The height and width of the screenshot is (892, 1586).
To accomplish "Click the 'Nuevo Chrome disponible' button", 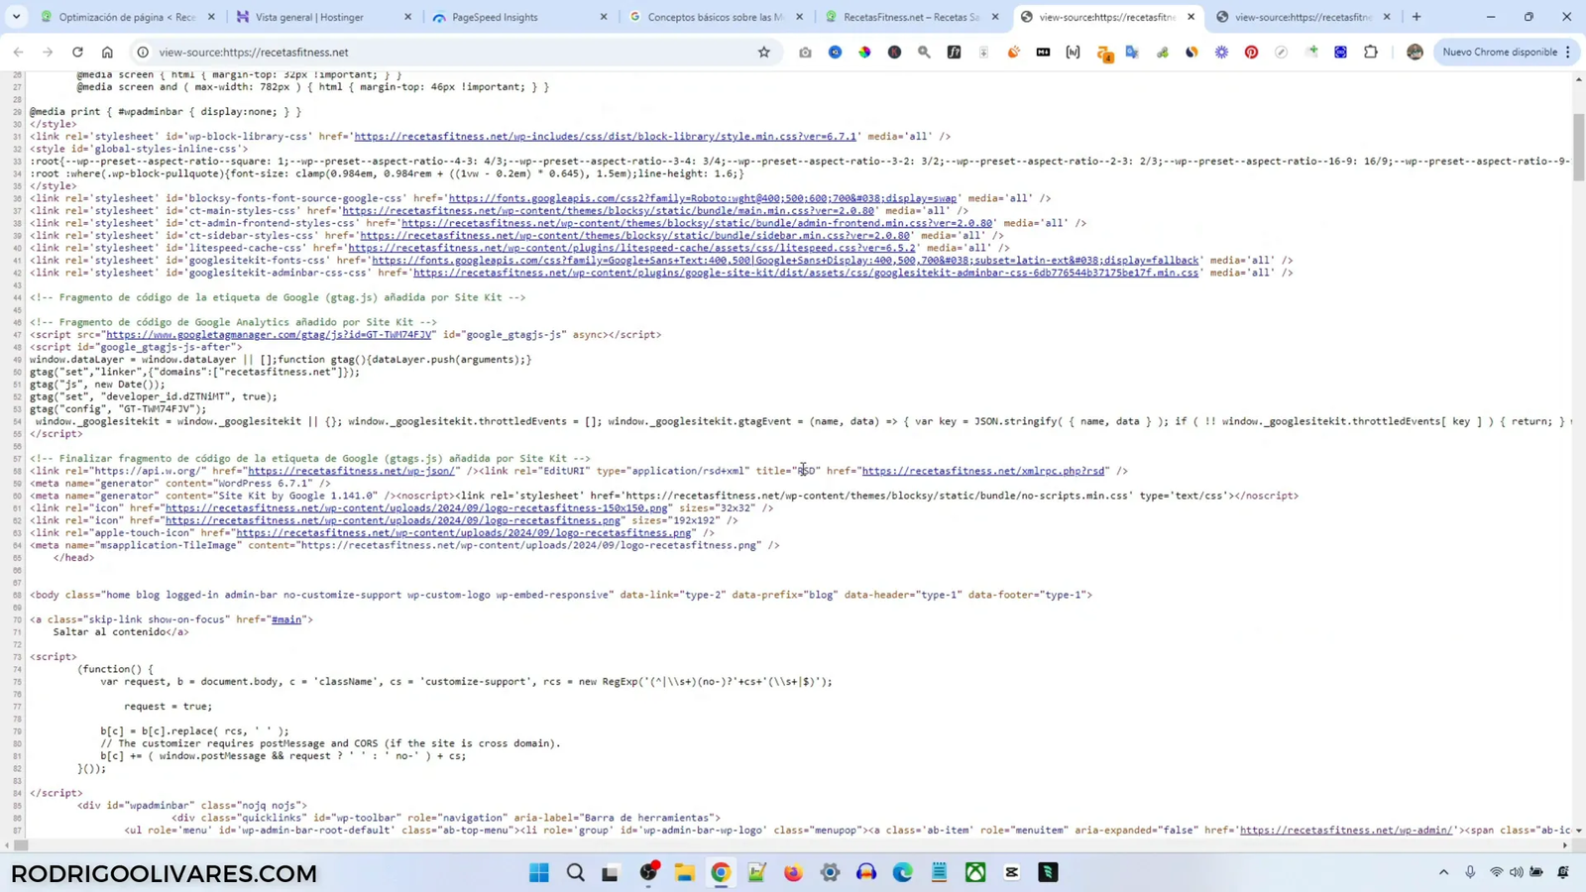I will coord(1499,52).
